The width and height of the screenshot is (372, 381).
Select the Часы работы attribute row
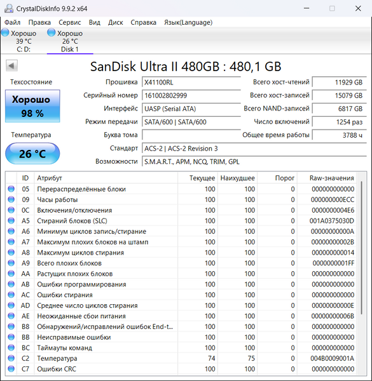pos(181,199)
